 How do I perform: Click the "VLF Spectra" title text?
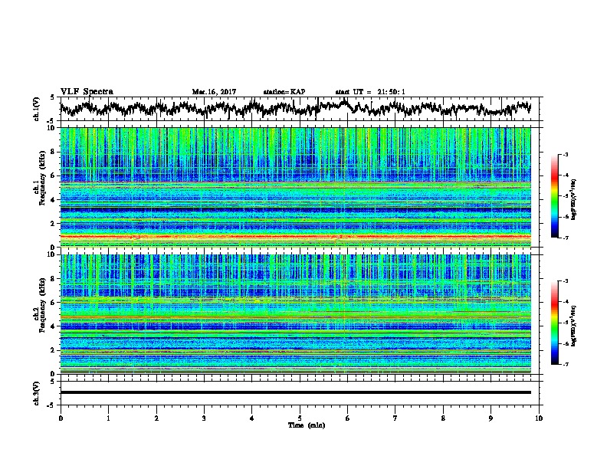[x=87, y=92]
